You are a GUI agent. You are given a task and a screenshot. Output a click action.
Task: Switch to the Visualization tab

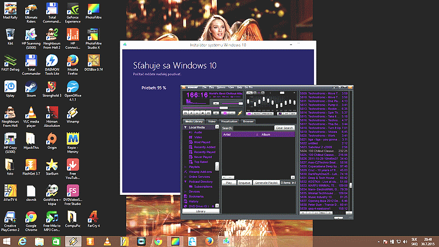pos(229,121)
